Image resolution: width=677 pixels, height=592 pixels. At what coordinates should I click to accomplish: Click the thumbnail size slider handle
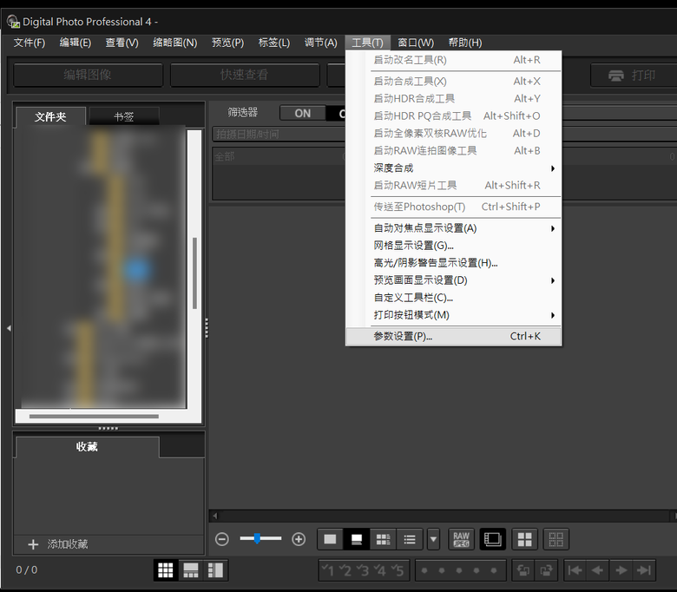(x=257, y=538)
